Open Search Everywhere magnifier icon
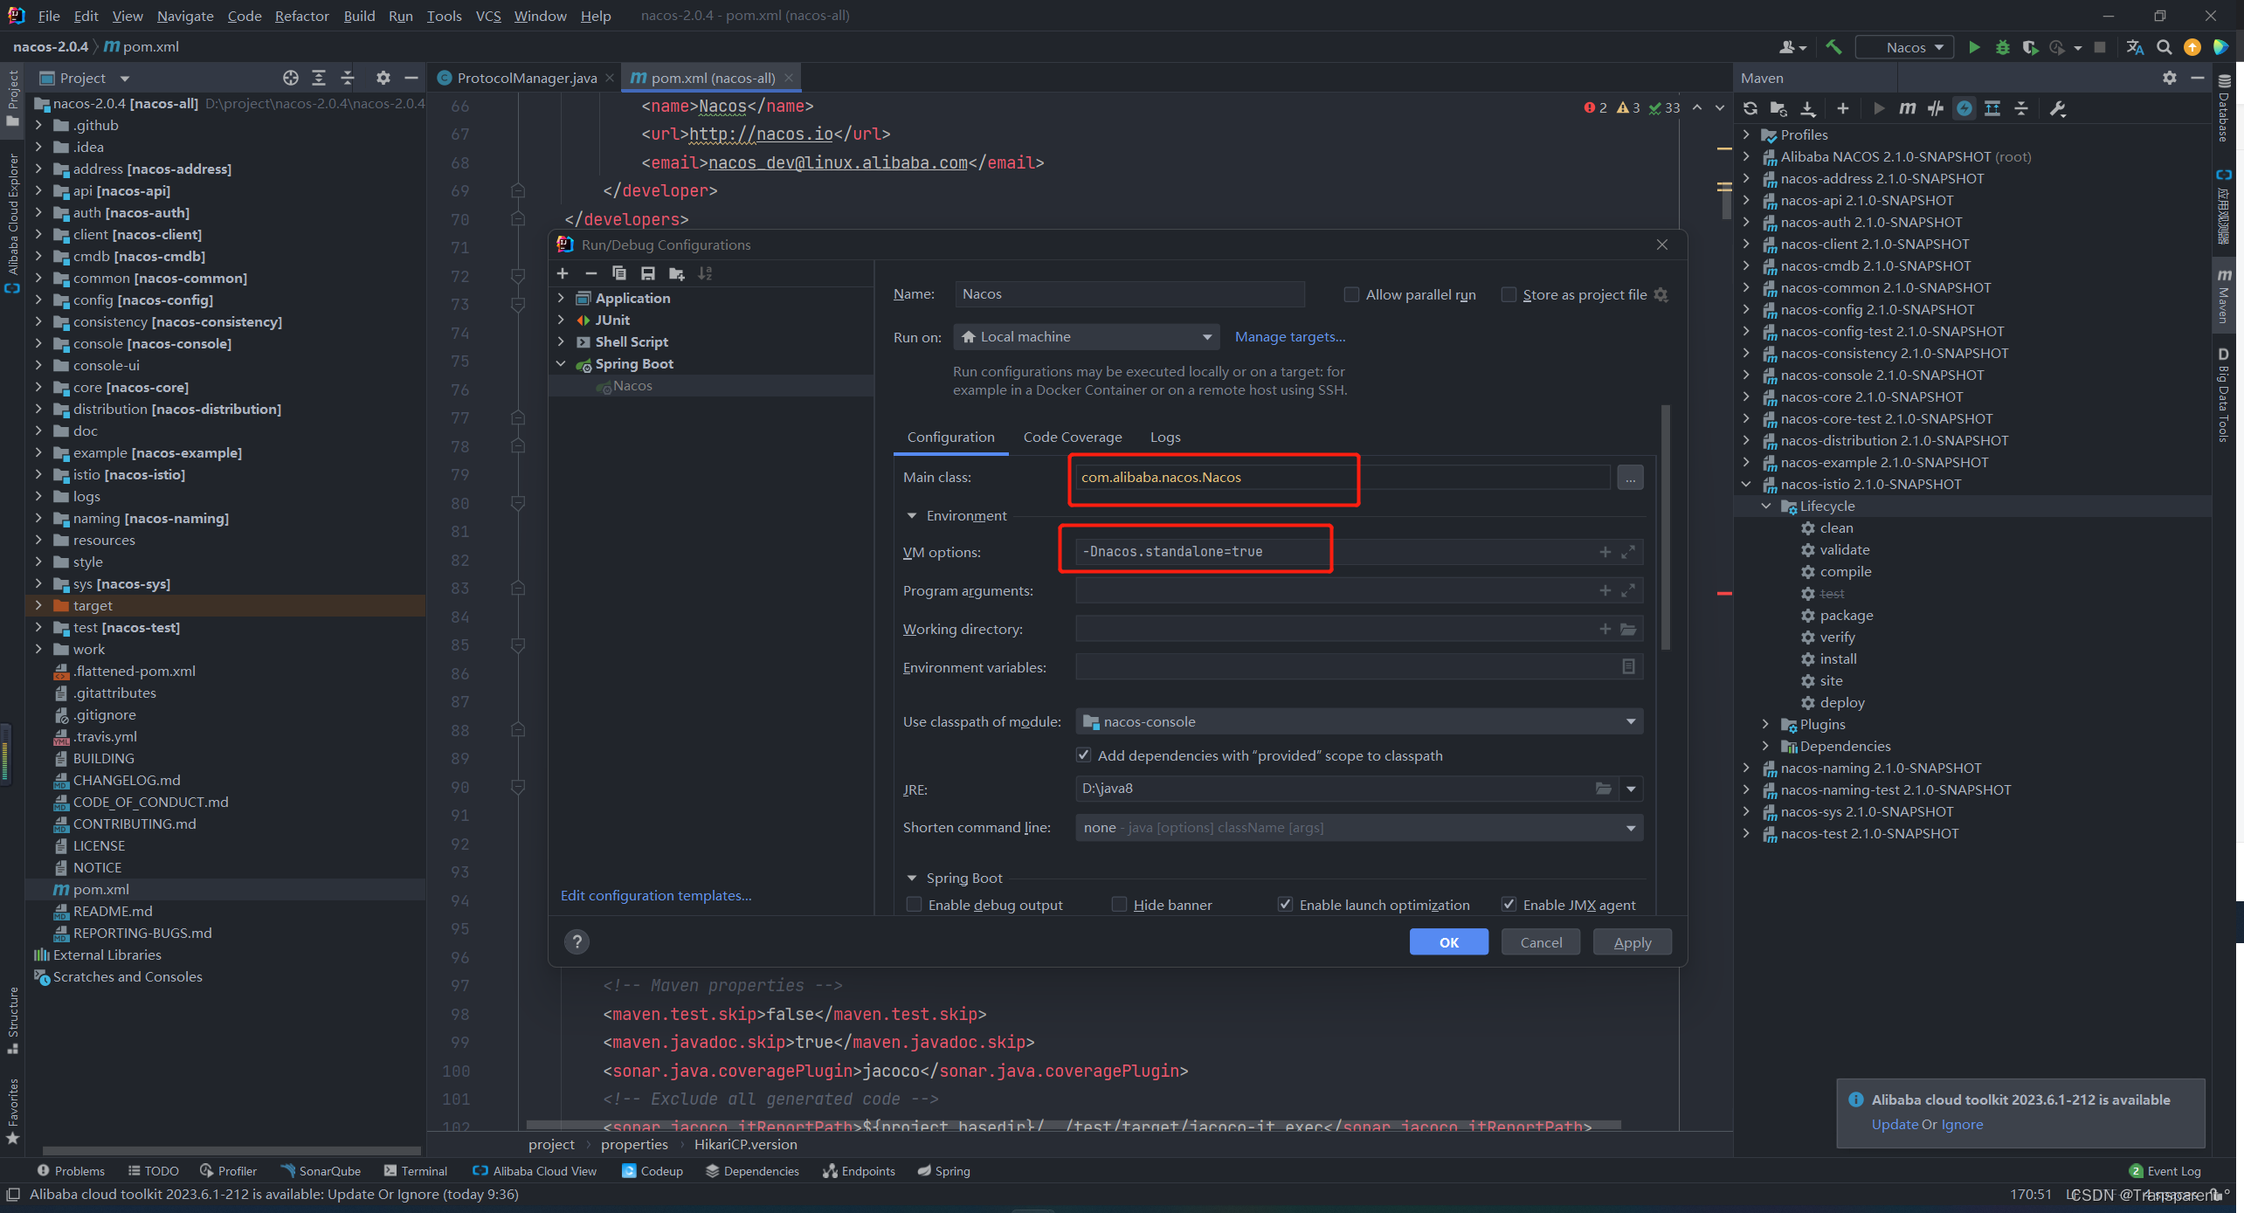The height and width of the screenshot is (1213, 2244). click(x=2165, y=47)
